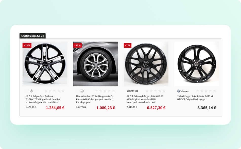The image size is (241, 149).
Task: Click the A-Klasse black wheel product image
Action: click(x=45, y=64)
